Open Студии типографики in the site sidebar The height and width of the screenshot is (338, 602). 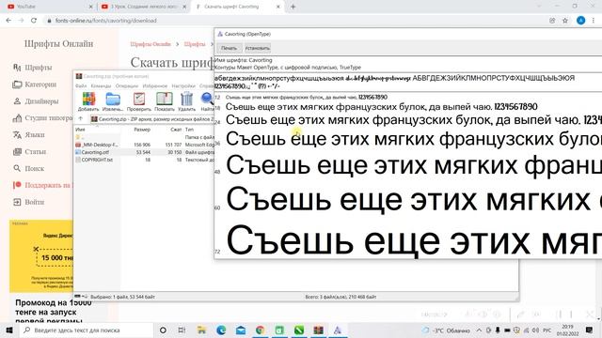pyautogui.click(x=42, y=118)
